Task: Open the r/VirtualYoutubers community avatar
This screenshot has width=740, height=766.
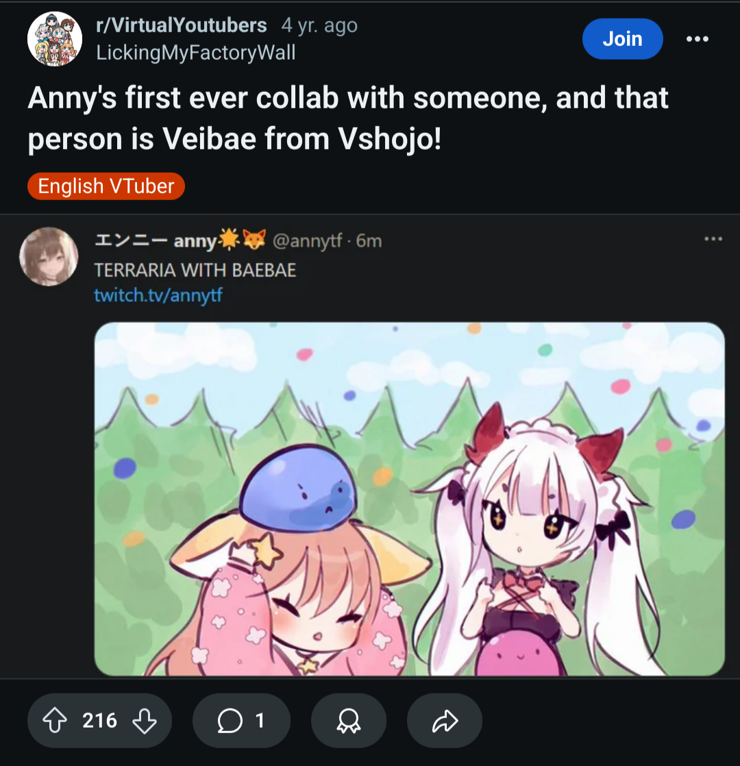Action: (55, 39)
